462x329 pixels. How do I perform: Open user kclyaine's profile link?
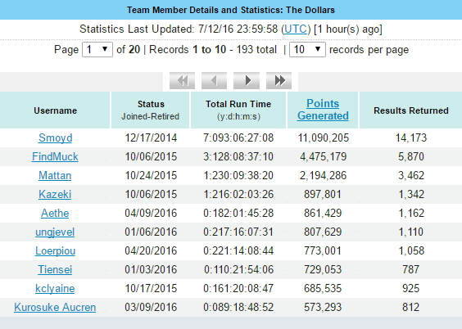55,288
